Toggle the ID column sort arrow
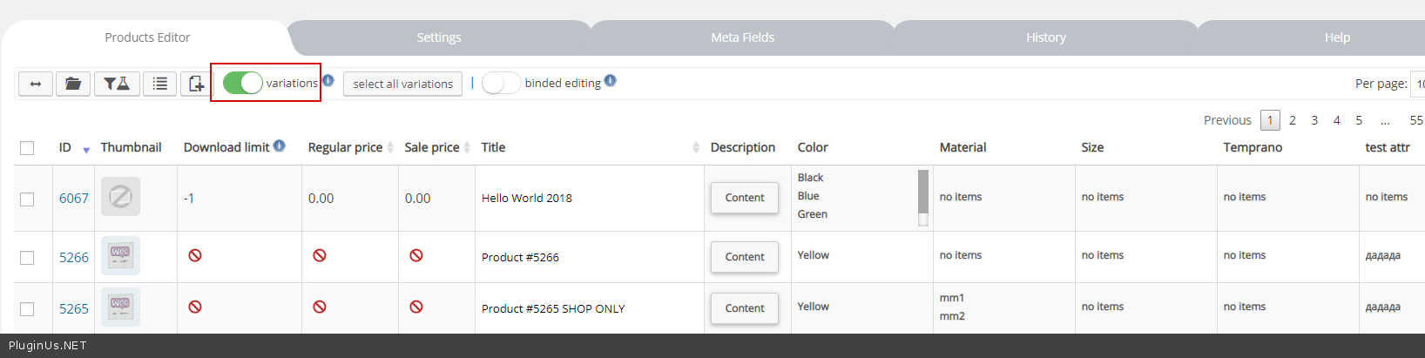1425x358 pixels. (x=86, y=150)
